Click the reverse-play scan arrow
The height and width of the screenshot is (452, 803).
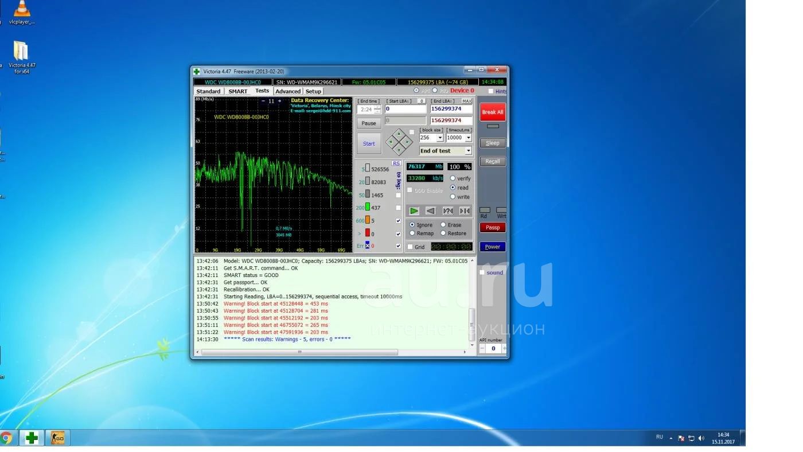click(x=431, y=211)
